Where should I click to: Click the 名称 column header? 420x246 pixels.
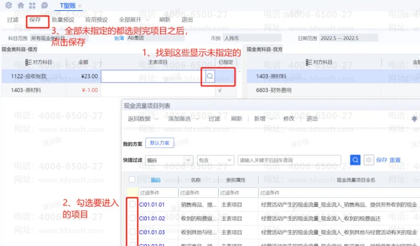(x=196, y=180)
